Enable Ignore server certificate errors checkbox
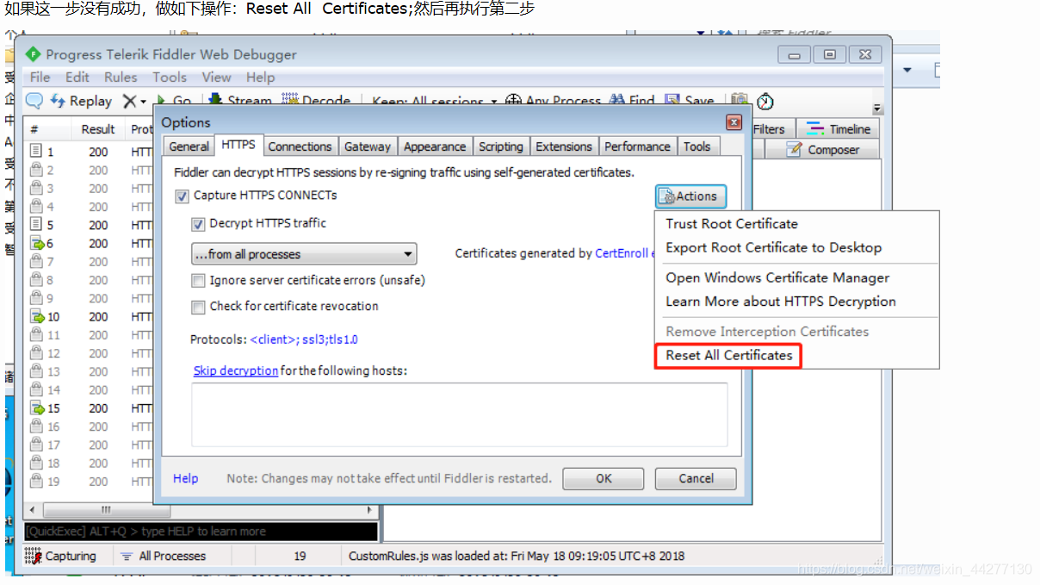 pyautogui.click(x=198, y=281)
